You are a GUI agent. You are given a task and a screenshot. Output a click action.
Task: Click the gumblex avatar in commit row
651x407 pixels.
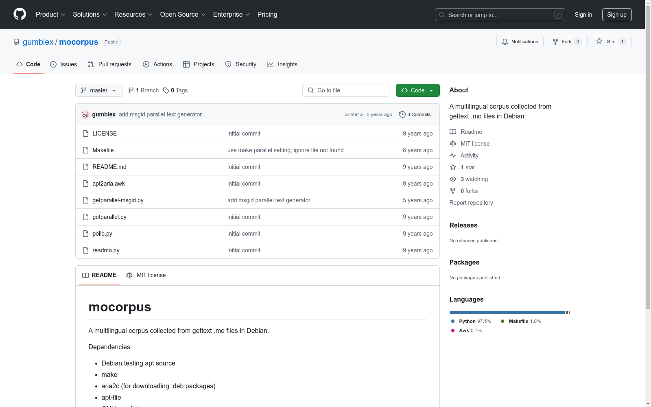pos(85,114)
